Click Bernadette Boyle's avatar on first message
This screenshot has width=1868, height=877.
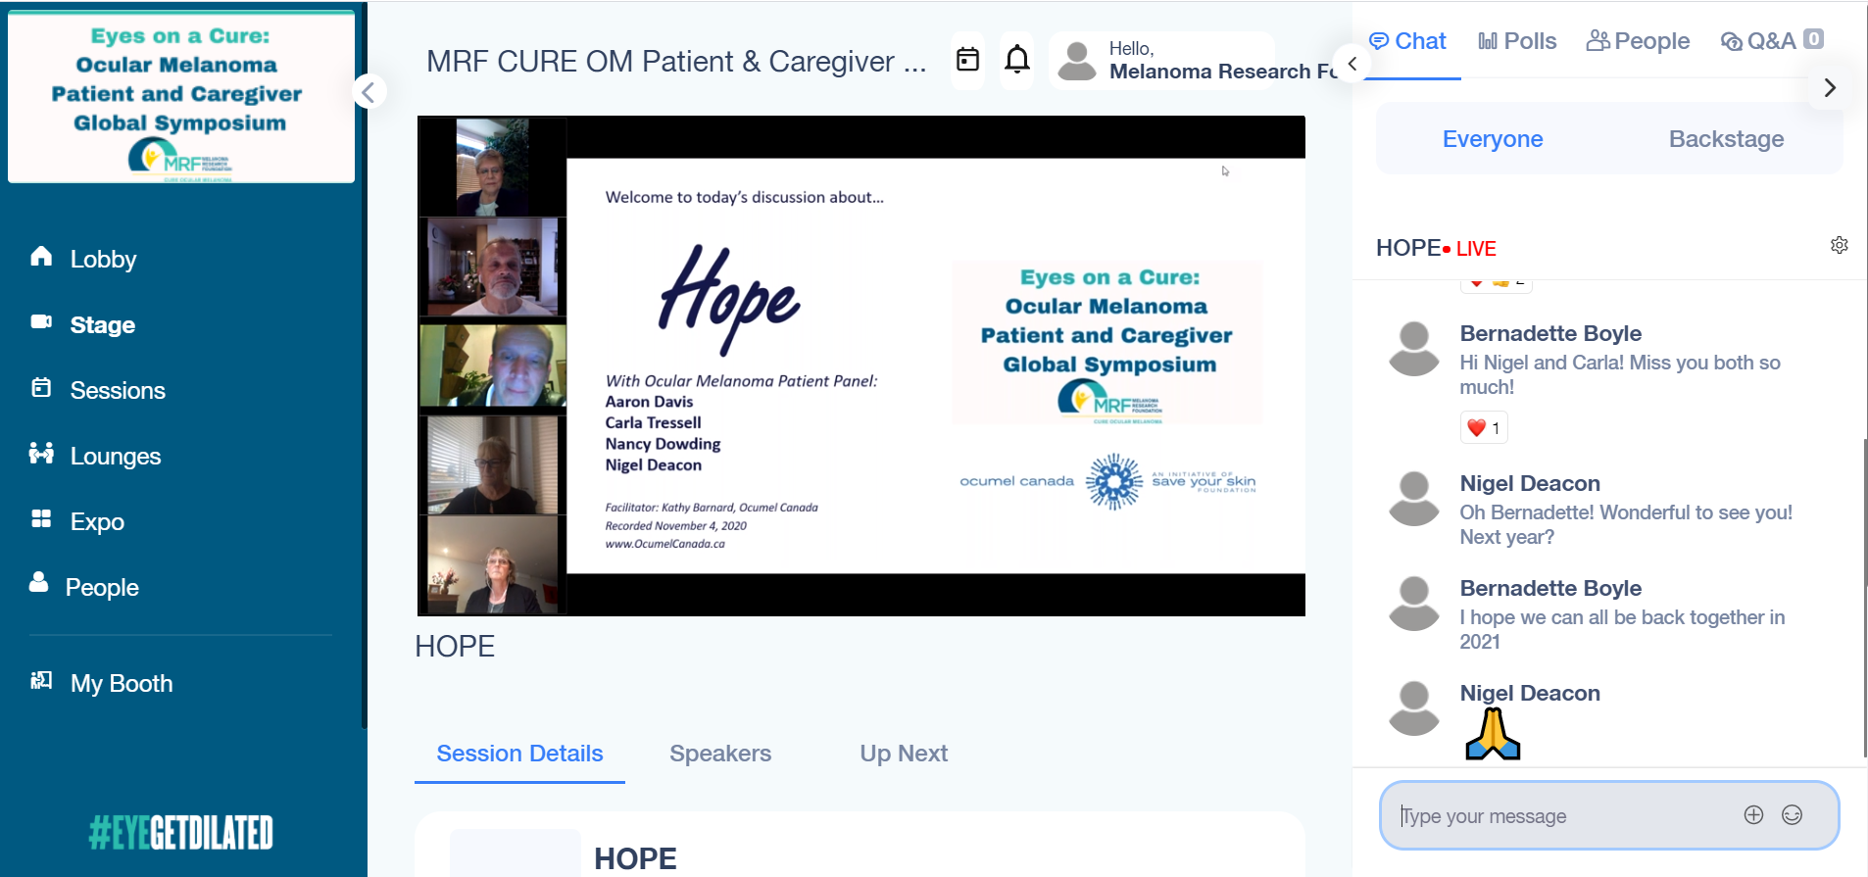1414,349
